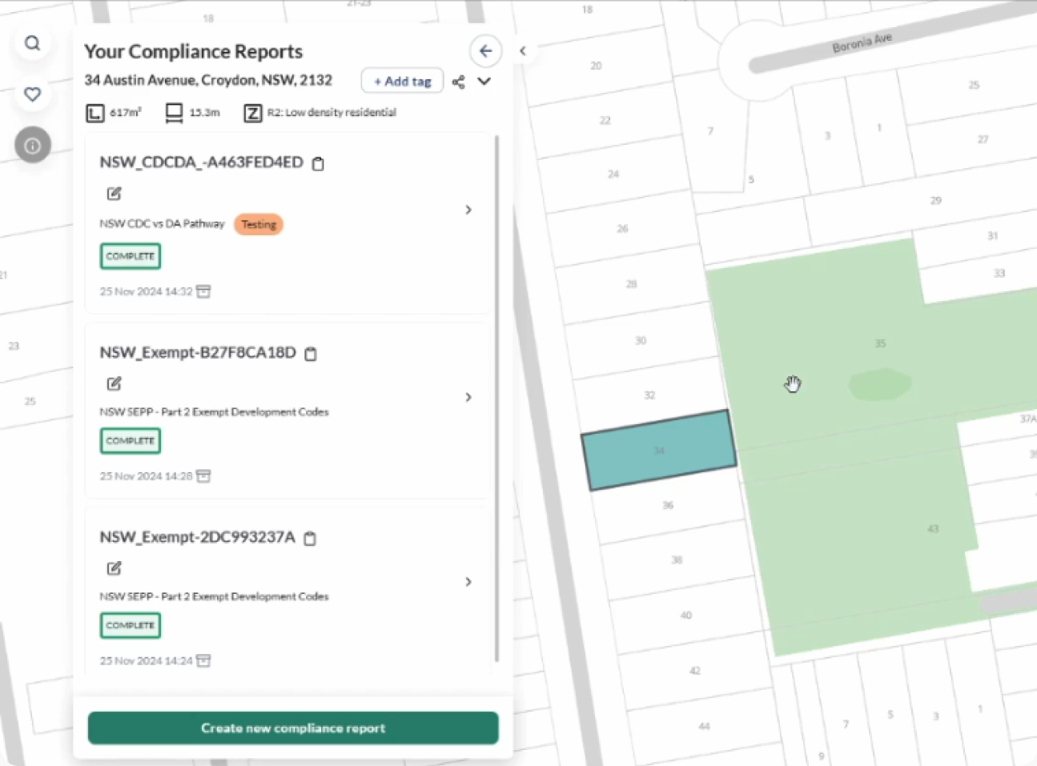Click the 15.3m frontage indicator
The width and height of the screenshot is (1037, 766).
[x=172, y=113]
